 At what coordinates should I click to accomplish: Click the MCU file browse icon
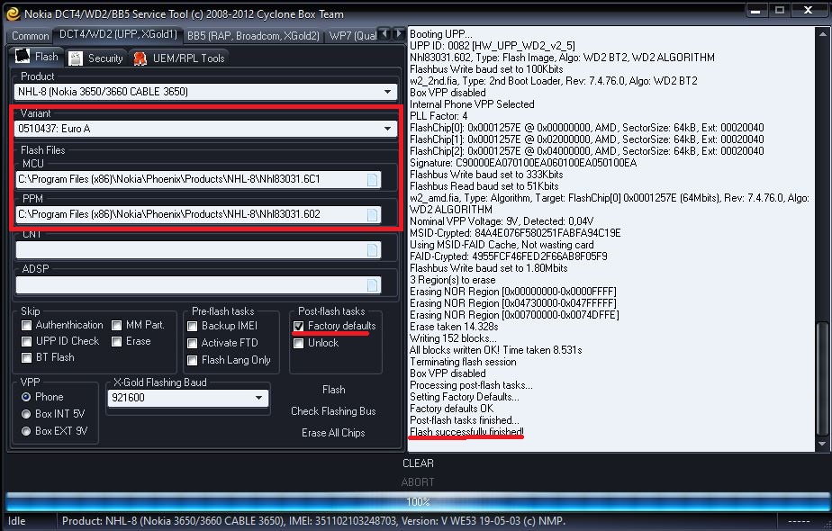tap(373, 180)
